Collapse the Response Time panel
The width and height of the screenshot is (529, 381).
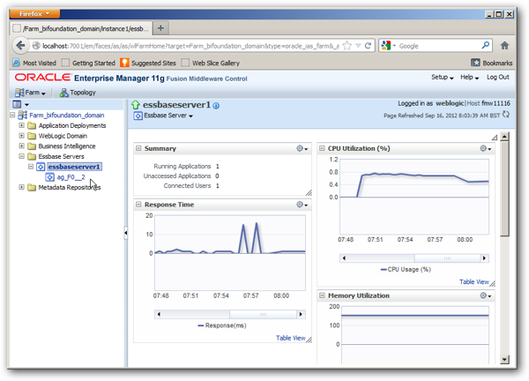pos(138,204)
